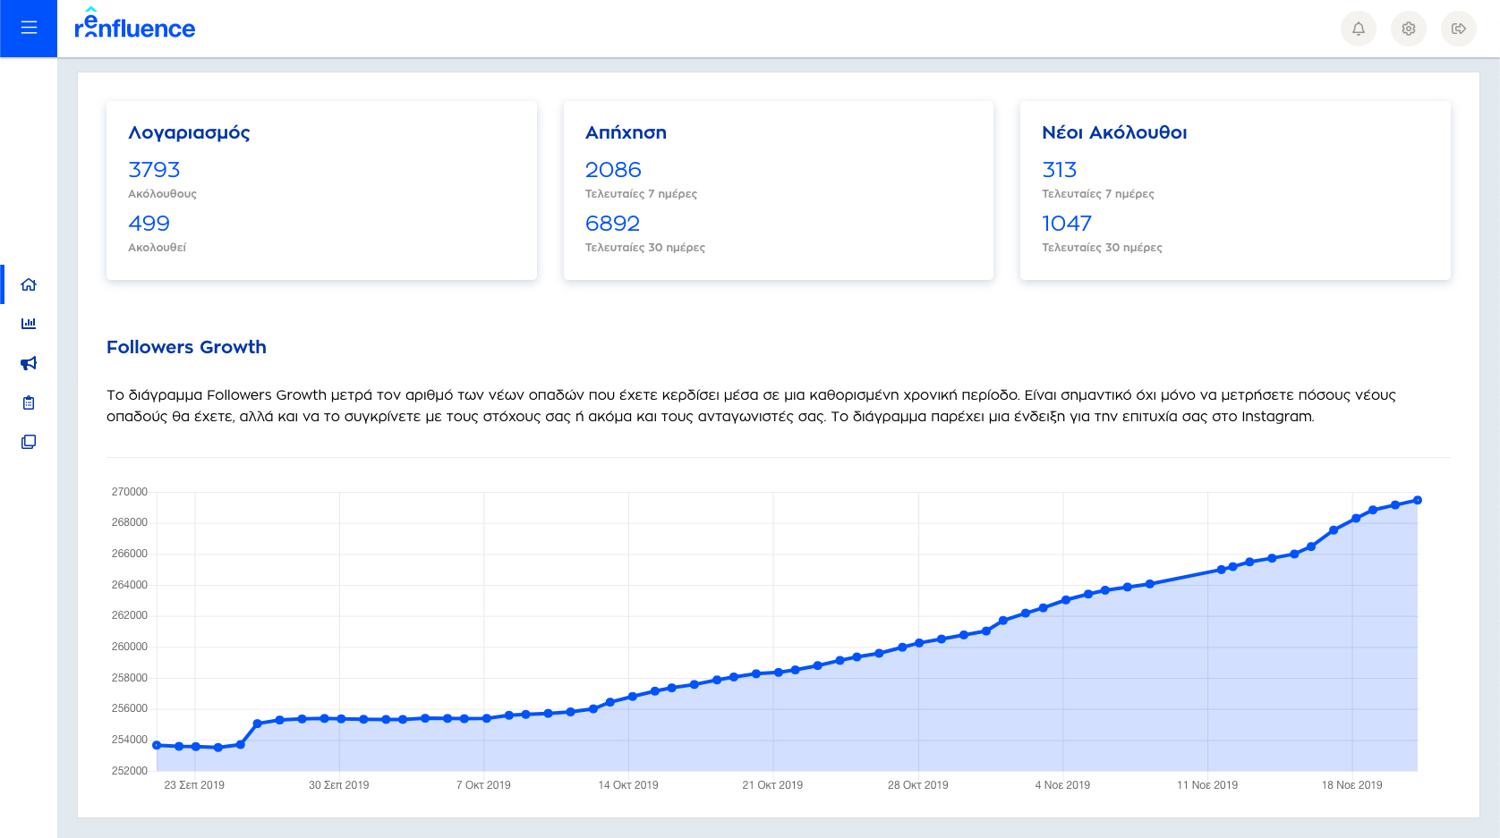
Task: Click the logout icon
Action: [1459, 29]
